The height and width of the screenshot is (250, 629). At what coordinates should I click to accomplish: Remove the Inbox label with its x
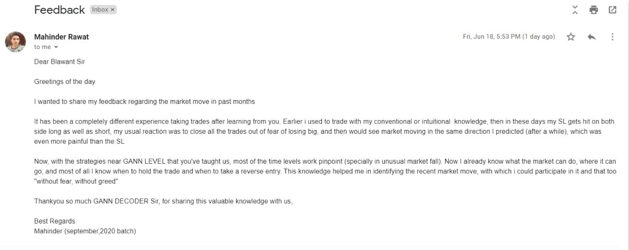coord(113,10)
